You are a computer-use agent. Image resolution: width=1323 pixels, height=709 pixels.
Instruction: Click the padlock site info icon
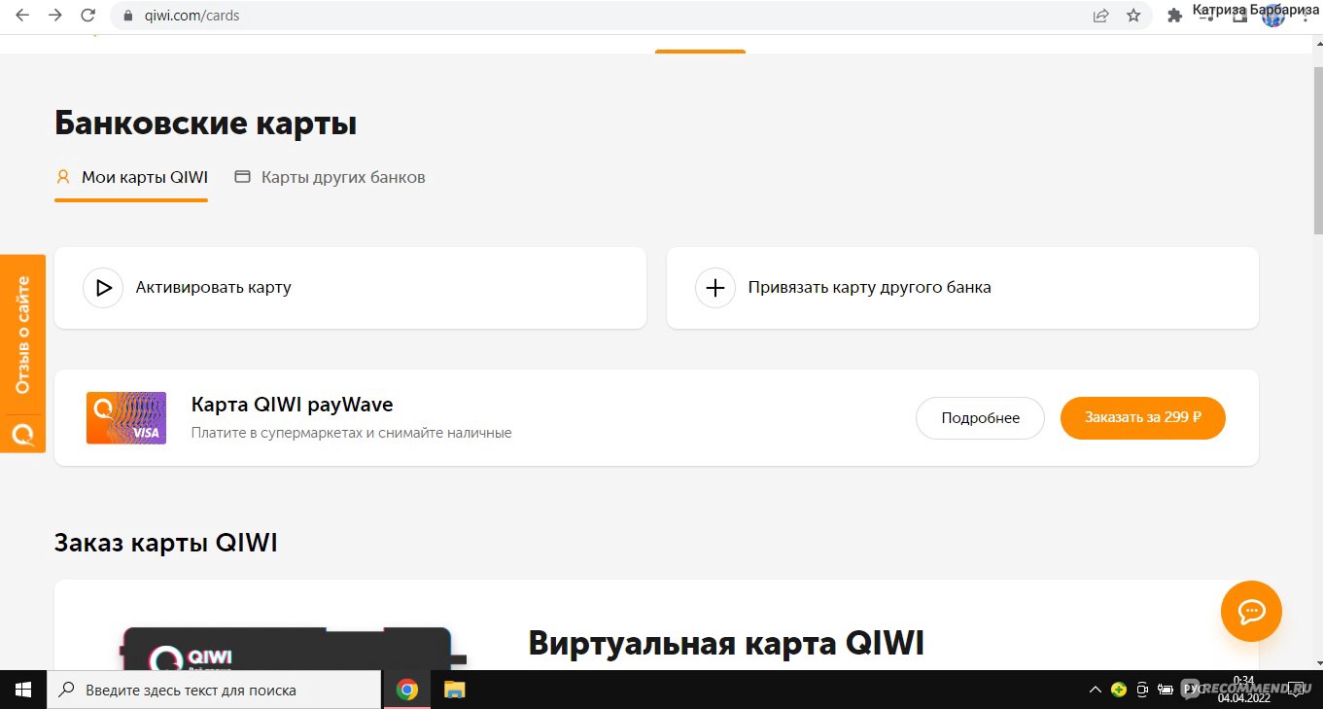128,16
